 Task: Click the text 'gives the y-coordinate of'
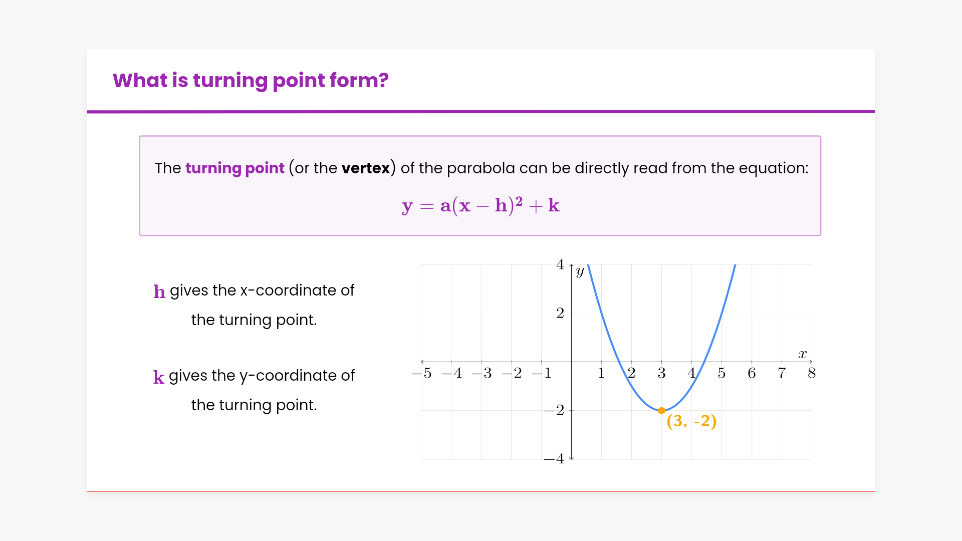tap(262, 376)
